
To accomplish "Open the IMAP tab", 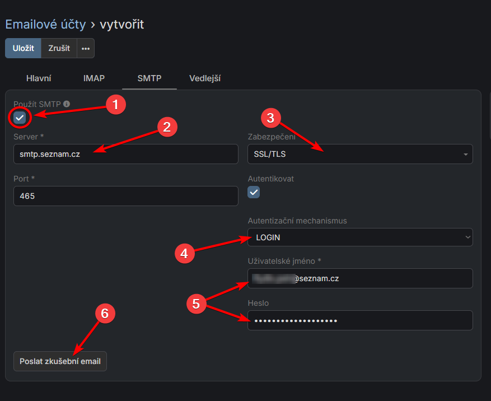I will pyautogui.click(x=93, y=78).
